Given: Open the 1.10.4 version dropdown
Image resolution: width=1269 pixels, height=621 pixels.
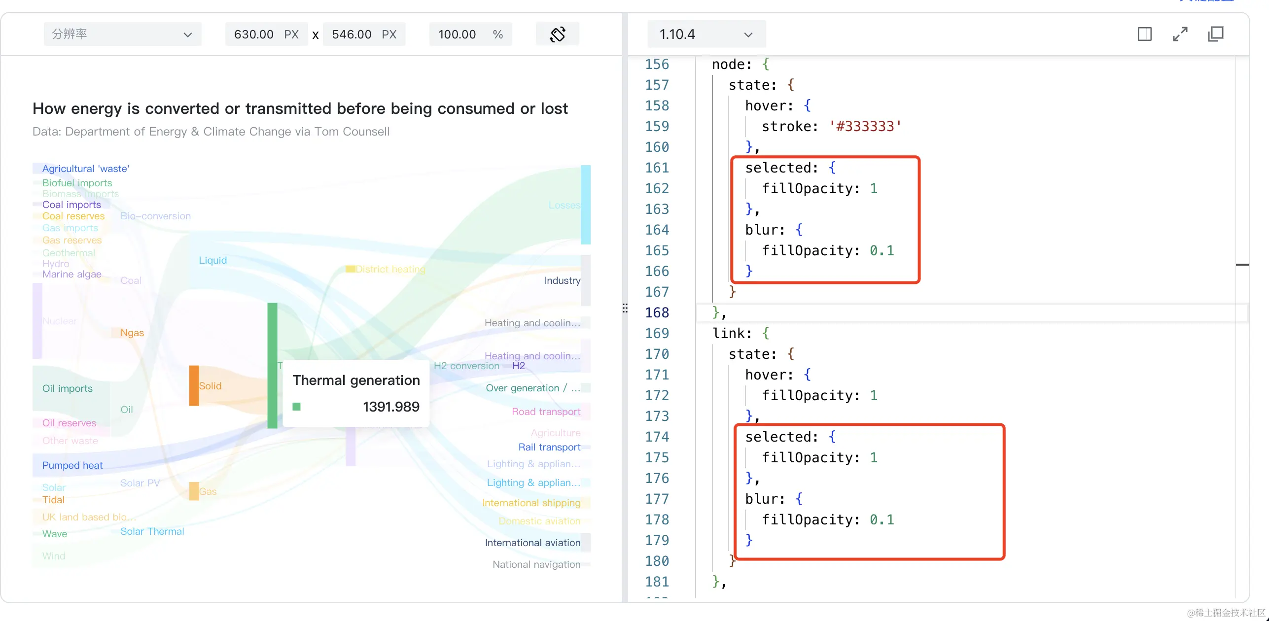Looking at the screenshot, I should click(705, 34).
